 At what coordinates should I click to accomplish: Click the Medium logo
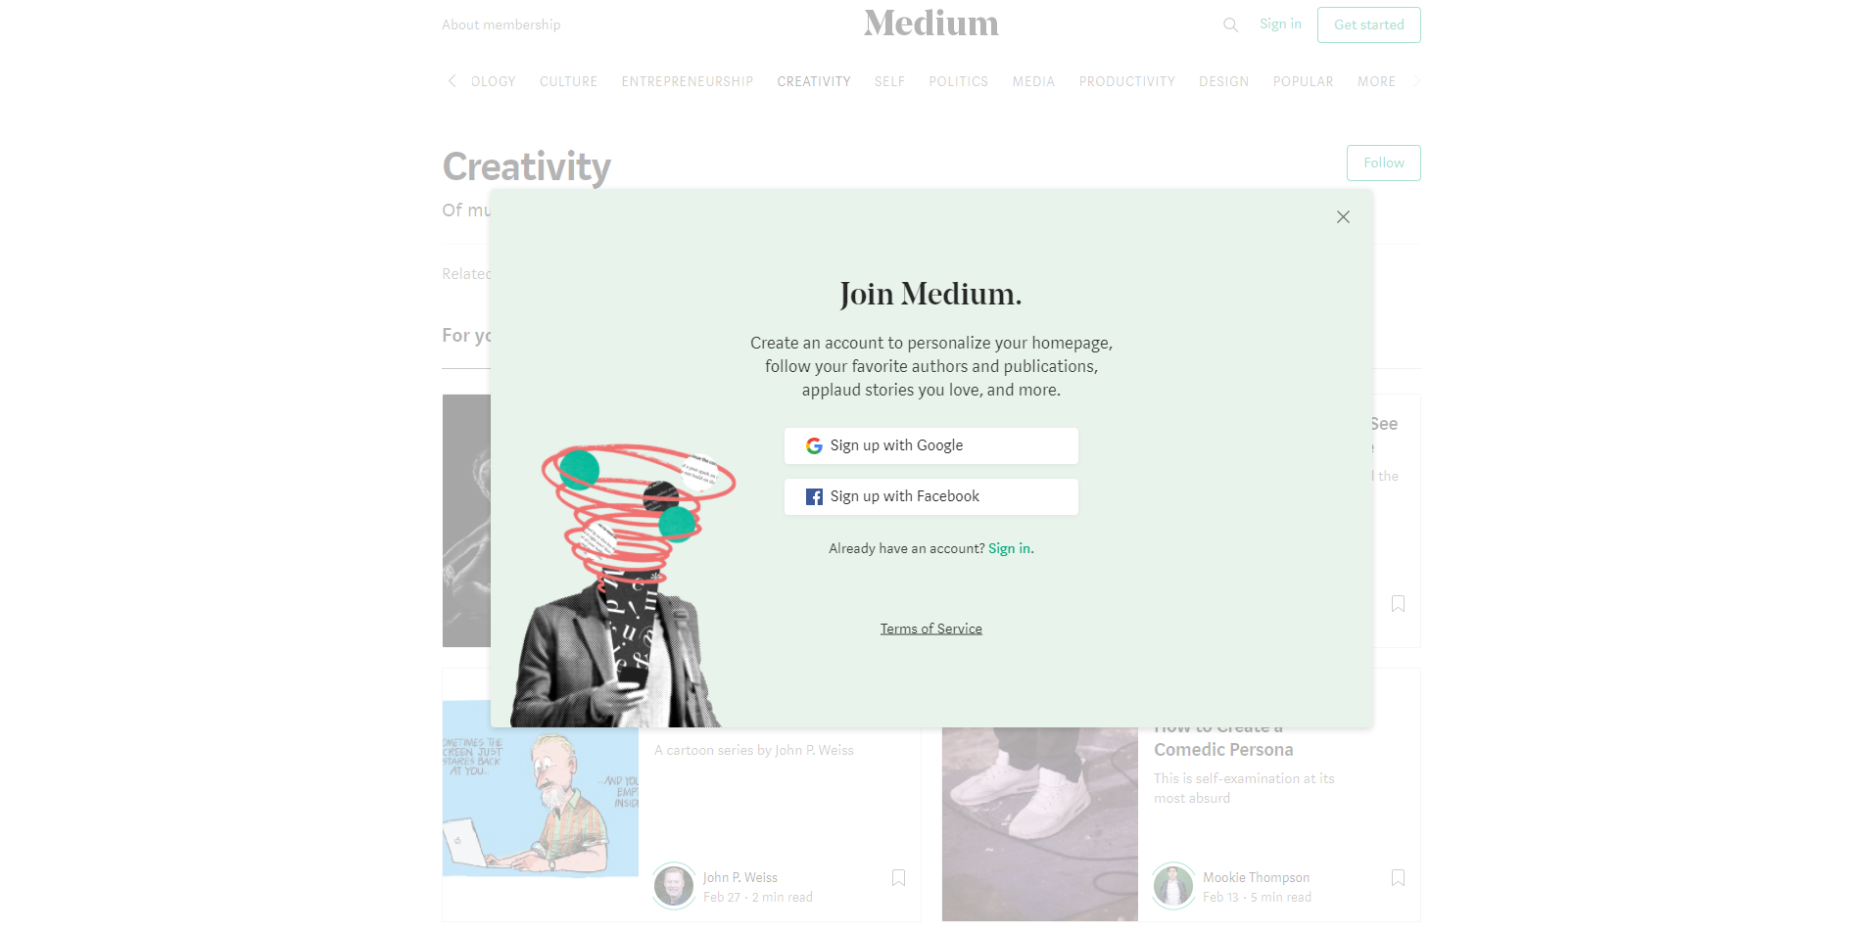click(x=931, y=23)
